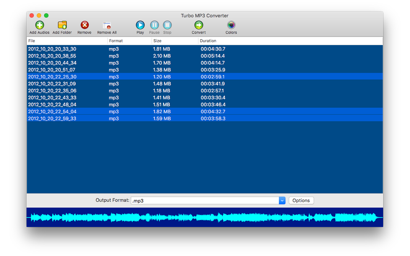
Task: Click duration 00:03:25.9
Action: (x=213, y=70)
